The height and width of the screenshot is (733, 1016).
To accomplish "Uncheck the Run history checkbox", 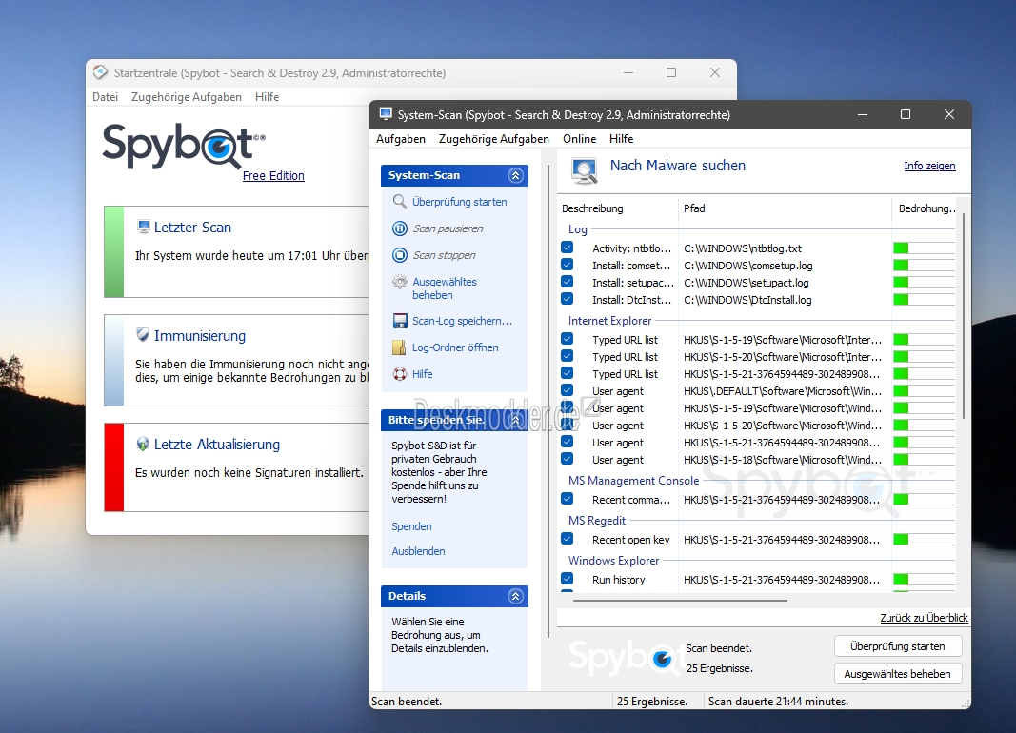I will click(567, 579).
